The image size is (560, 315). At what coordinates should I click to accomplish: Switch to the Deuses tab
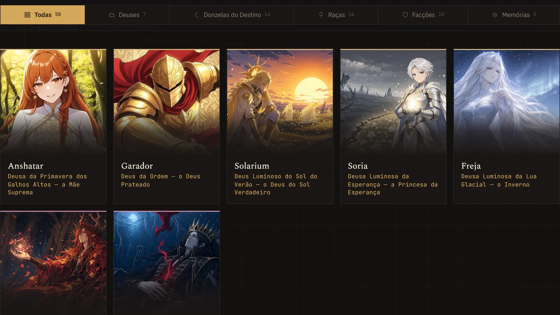point(127,15)
